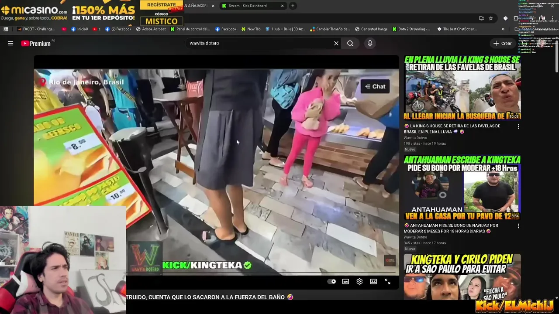Click the install/cast icon in address bar
Image resolution: width=559 pixels, height=314 pixels.
click(481, 18)
